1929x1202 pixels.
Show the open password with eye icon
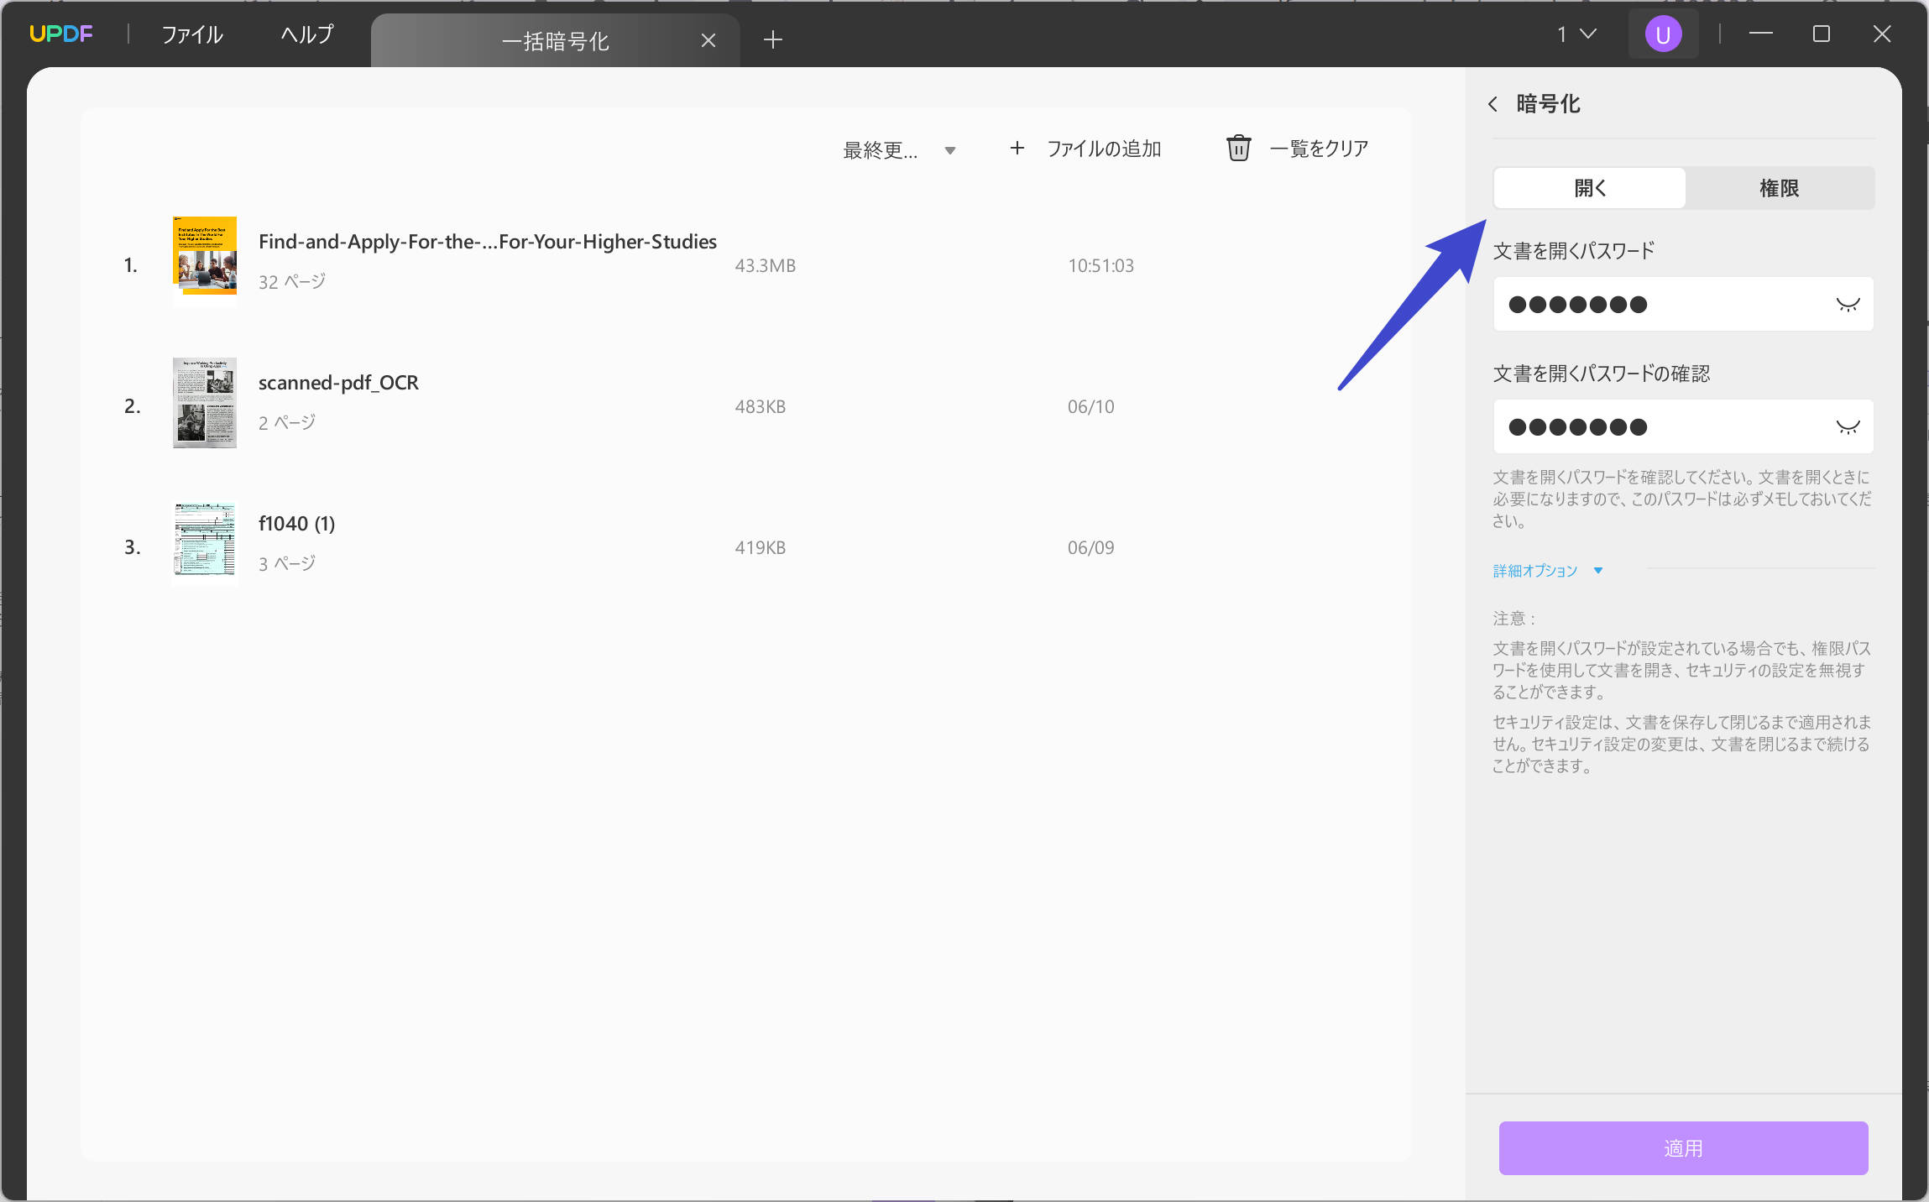click(x=1847, y=305)
